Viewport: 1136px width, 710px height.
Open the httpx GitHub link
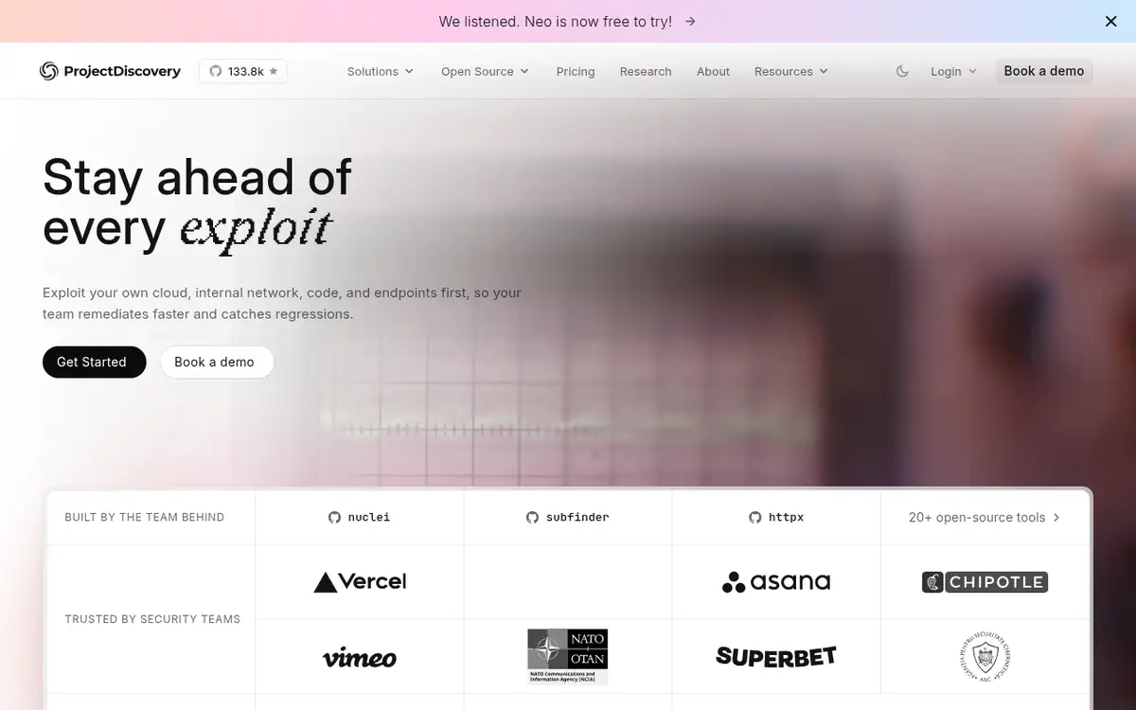coord(776,517)
